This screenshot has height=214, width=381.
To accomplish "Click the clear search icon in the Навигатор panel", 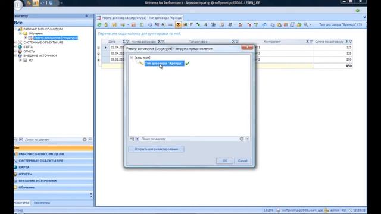I will pyautogui.click(x=85, y=140).
